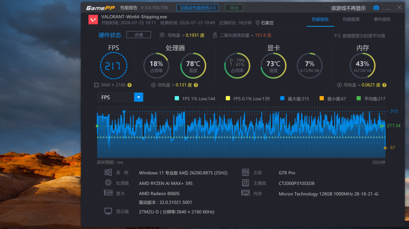The image size is (409, 229).
Task: Click the 67 minimum marker on chart
Action: coord(385,148)
